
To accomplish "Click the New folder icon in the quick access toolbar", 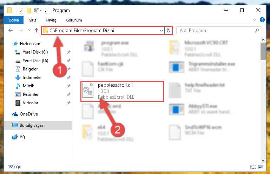I will click(29, 11).
